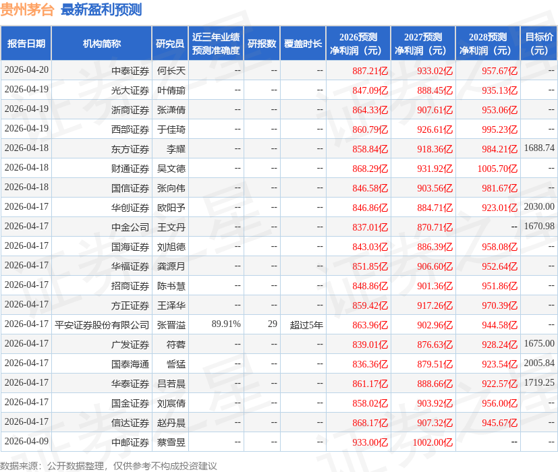This screenshot has width=558, height=472.
Task: Open the 平安证券股份有限公司 institution entry
Action: coord(102,324)
